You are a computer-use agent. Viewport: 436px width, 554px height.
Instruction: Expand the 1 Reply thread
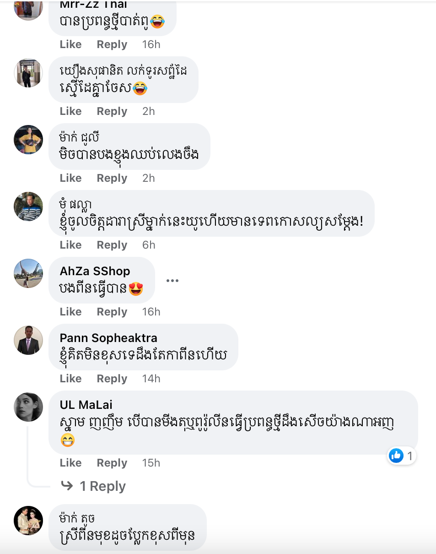tap(102, 486)
